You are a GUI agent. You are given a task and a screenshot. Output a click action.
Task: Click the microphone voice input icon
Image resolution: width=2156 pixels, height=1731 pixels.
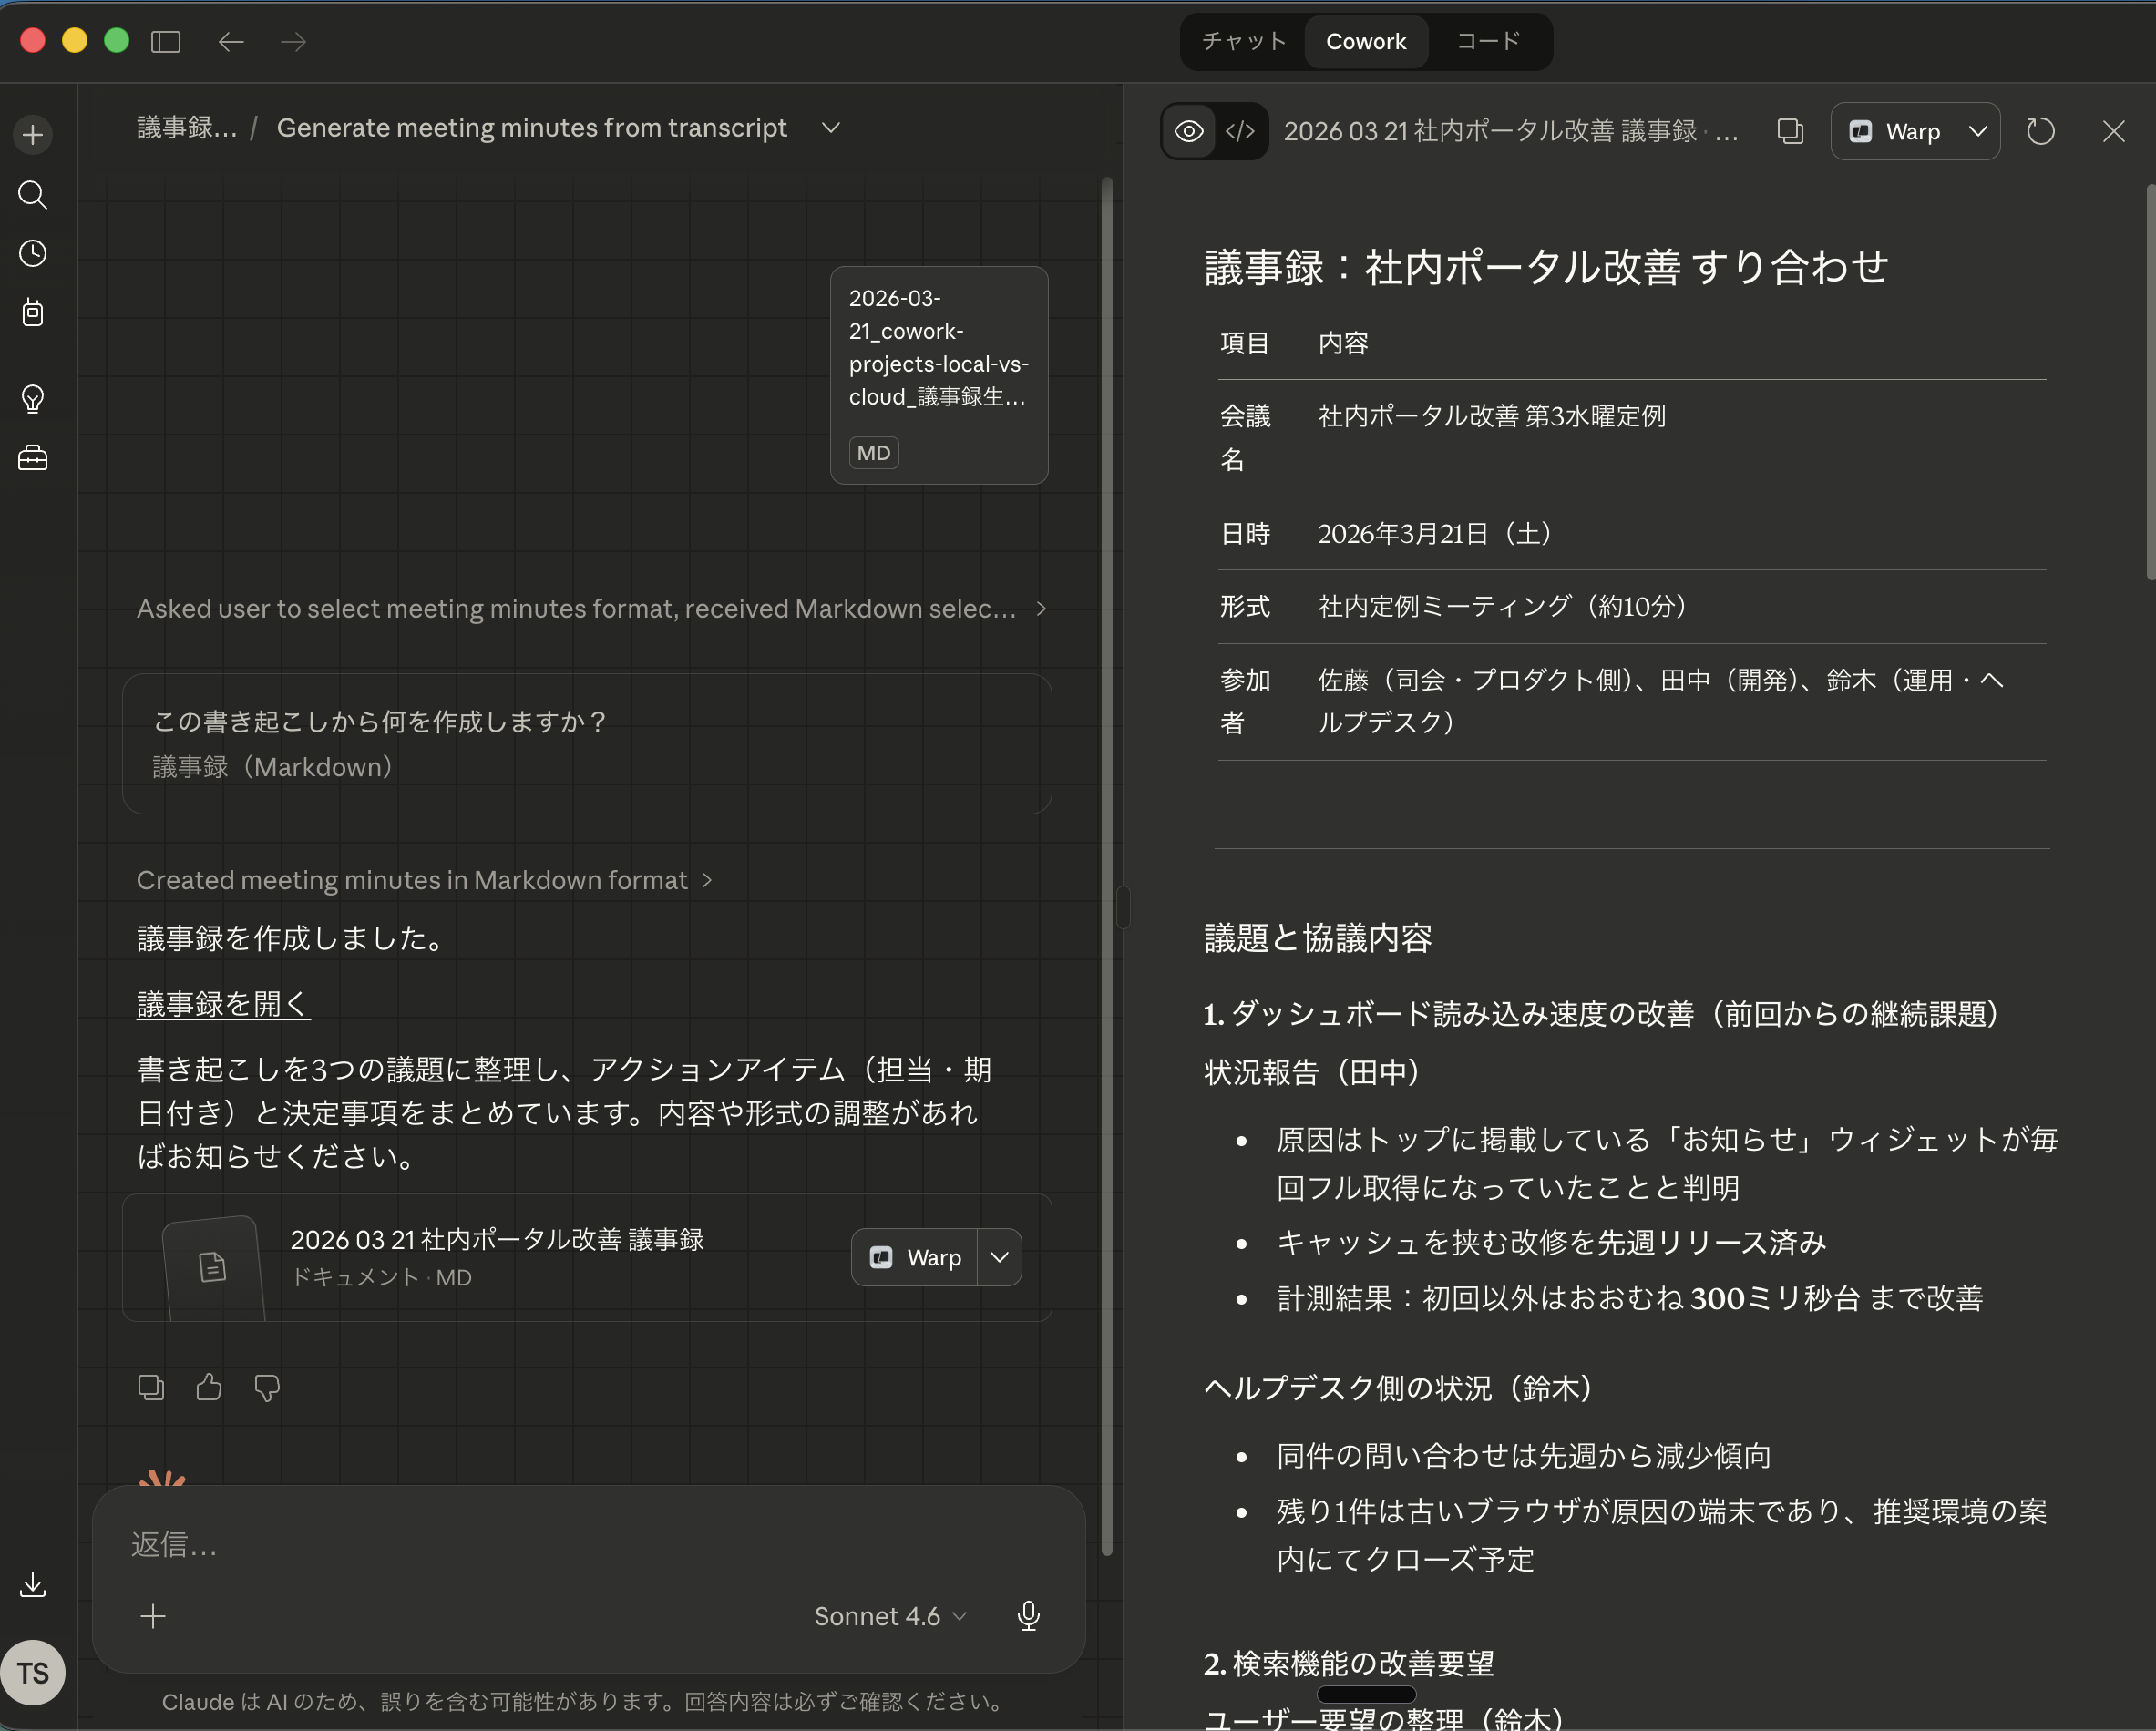coord(1028,1616)
